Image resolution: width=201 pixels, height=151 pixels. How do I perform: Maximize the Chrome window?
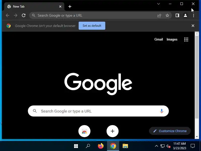click(x=182, y=4)
